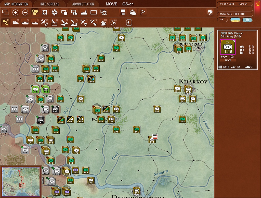Zoom out the map with minus icon
This screenshot has height=198, width=261.
pos(25,12)
